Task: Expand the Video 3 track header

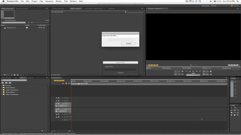Action: coord(63,98)
